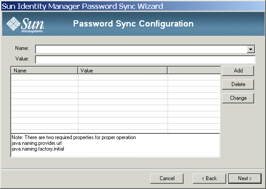Screen dimensions: 266x189
Task: Sort by the Value column header
Action: tap(122, 70)
